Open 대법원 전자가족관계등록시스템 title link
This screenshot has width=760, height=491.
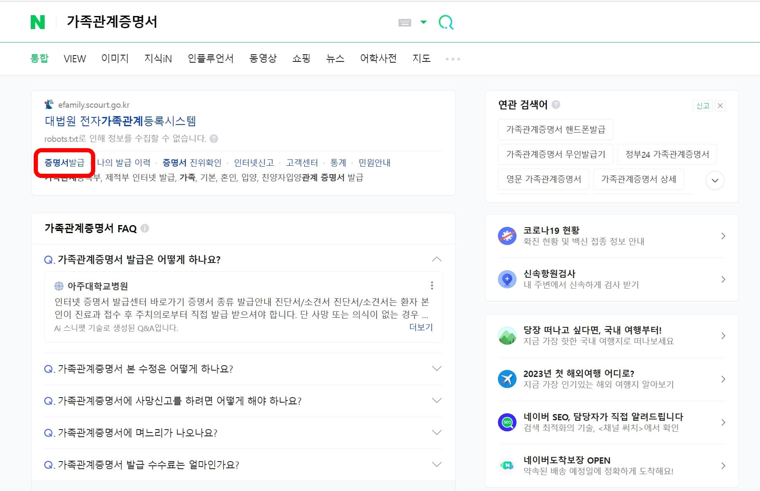click(x=120, y=121)
